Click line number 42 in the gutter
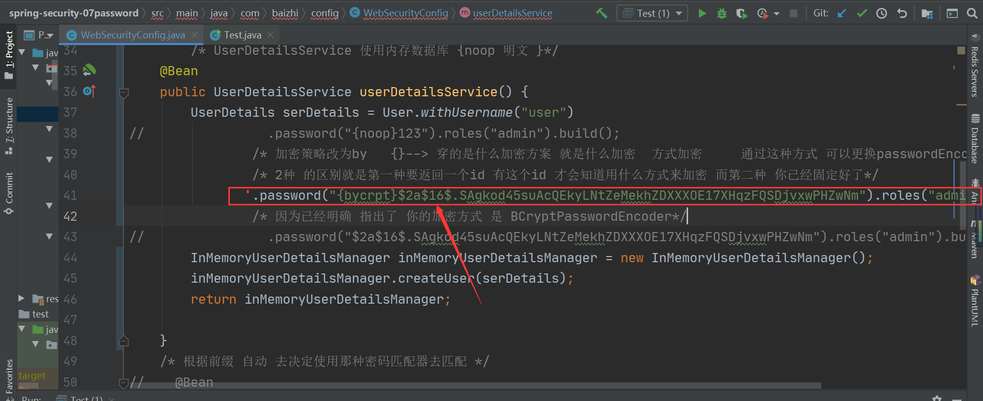This screenshot has height=401, width=983. pyautogui.click(x=70, y=216)
